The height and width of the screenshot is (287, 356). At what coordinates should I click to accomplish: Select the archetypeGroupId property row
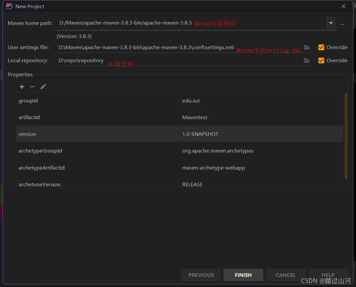click(180, 151)
